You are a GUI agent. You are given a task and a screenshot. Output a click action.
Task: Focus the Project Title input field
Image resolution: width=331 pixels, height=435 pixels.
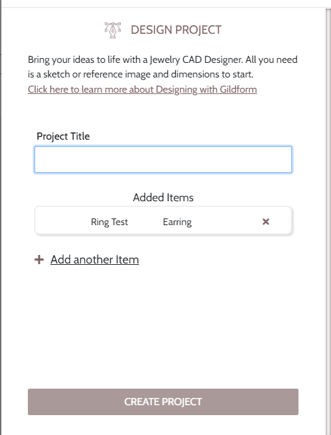pos(163,160)
